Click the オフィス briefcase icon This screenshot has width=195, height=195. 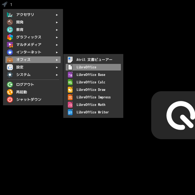click(x=10, y=60)
